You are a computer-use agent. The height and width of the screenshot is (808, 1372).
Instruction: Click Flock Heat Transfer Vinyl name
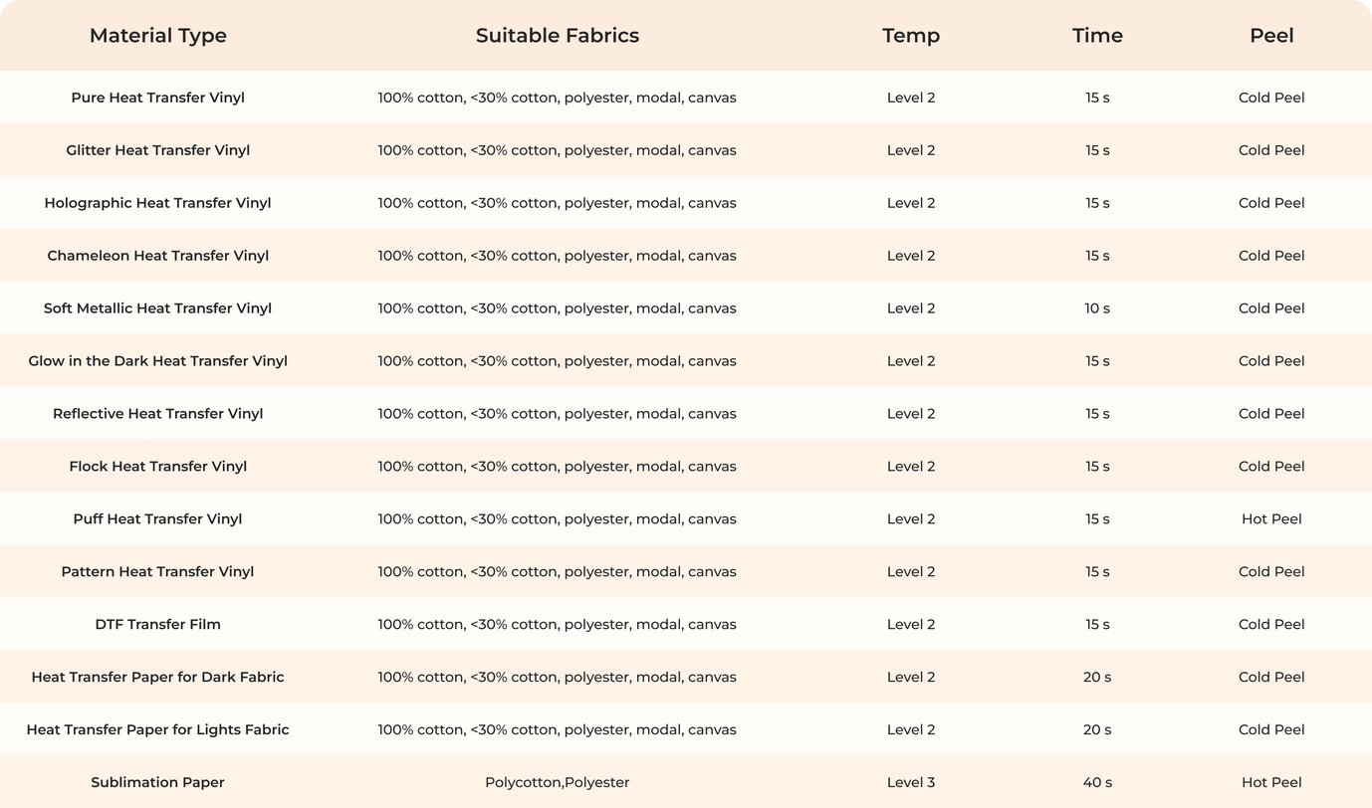(158, 467)
